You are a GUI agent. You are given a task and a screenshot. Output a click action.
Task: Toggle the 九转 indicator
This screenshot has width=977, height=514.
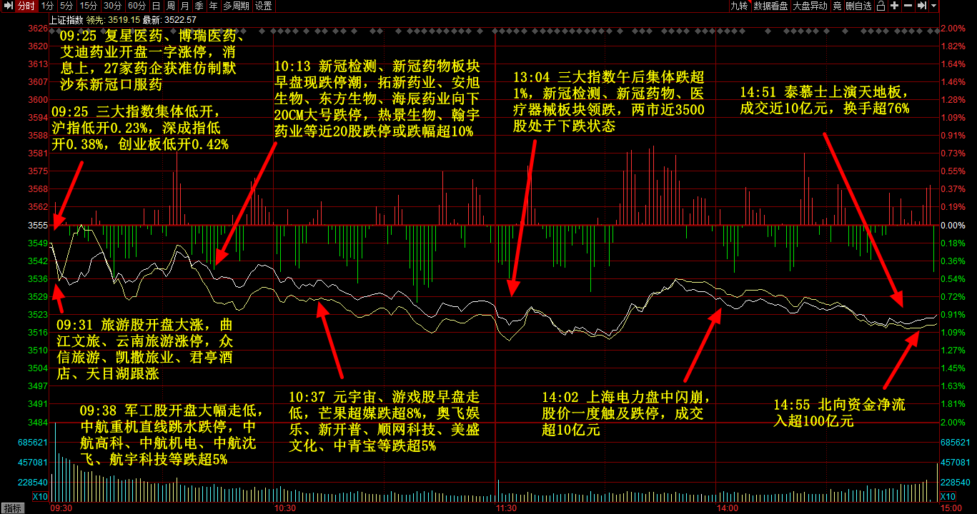point(738,6)
